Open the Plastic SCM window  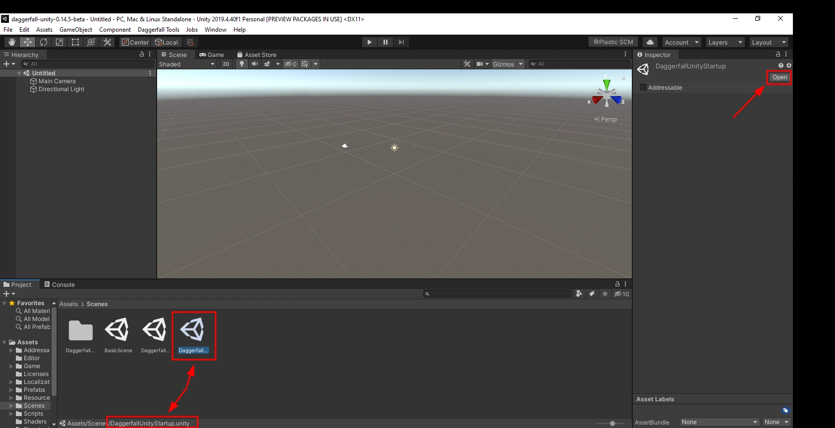point(613,42)
